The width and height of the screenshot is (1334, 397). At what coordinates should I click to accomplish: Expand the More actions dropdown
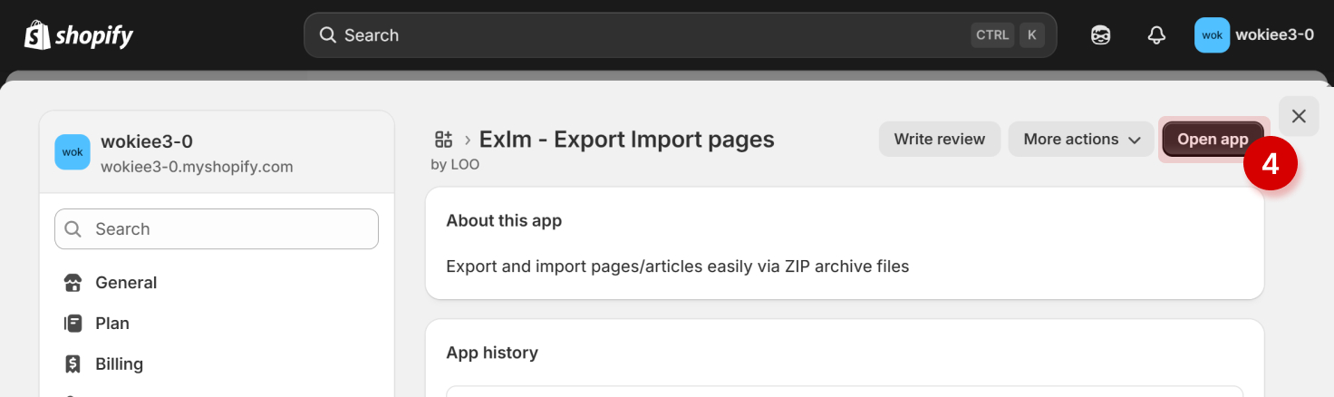[1081, 140]
